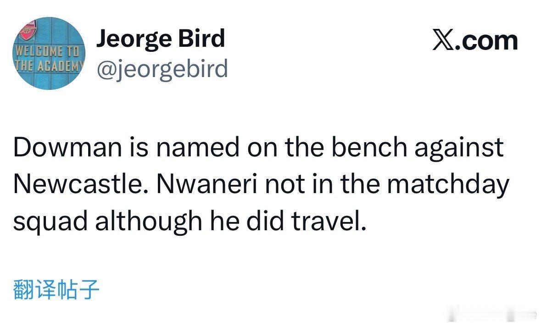Image resolution: width=541 pixels, height=327 pixels.
Task: Click the word "matchday" in the post
Action: [x=448, y=185]
